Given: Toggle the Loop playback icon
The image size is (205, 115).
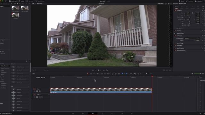Looking at the screenshot, I should point(107,70).
